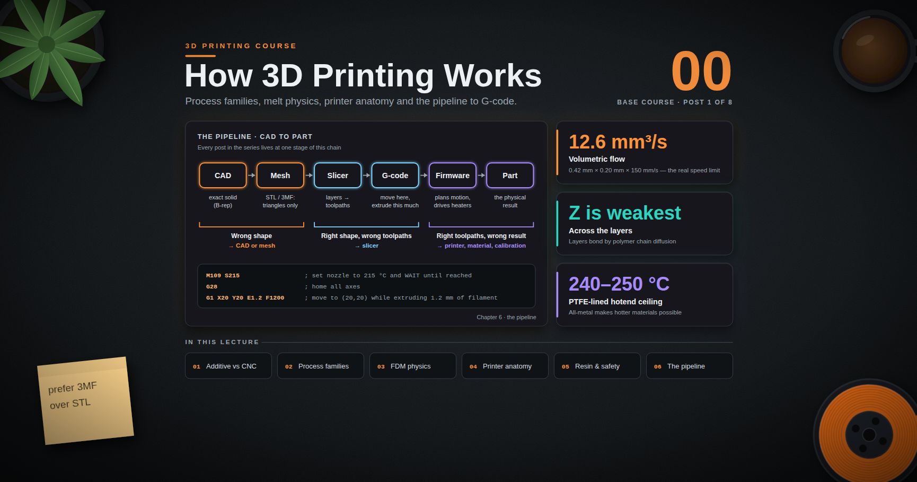This screenshot has width=917, height=482.
Task: Click "exact solid (B-rep)" caption under CAD
Action: click(223, 201)
